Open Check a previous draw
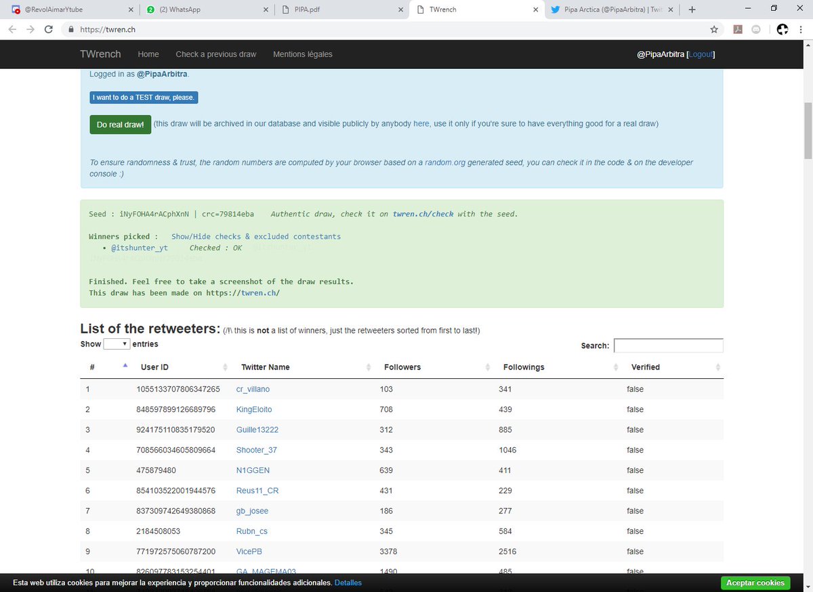The image size is (813, 592). (216, 54)
